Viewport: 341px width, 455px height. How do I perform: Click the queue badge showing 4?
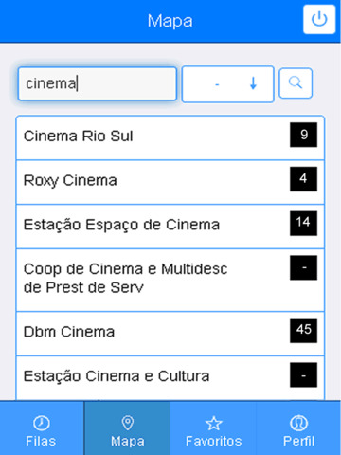coord(303,179)
